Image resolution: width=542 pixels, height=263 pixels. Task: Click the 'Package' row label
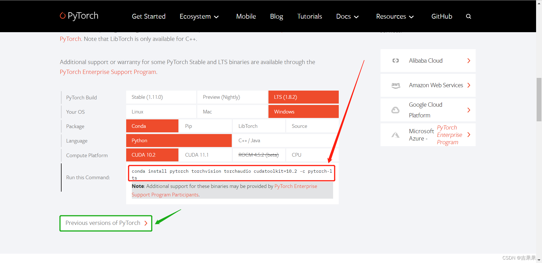(75, 126)
